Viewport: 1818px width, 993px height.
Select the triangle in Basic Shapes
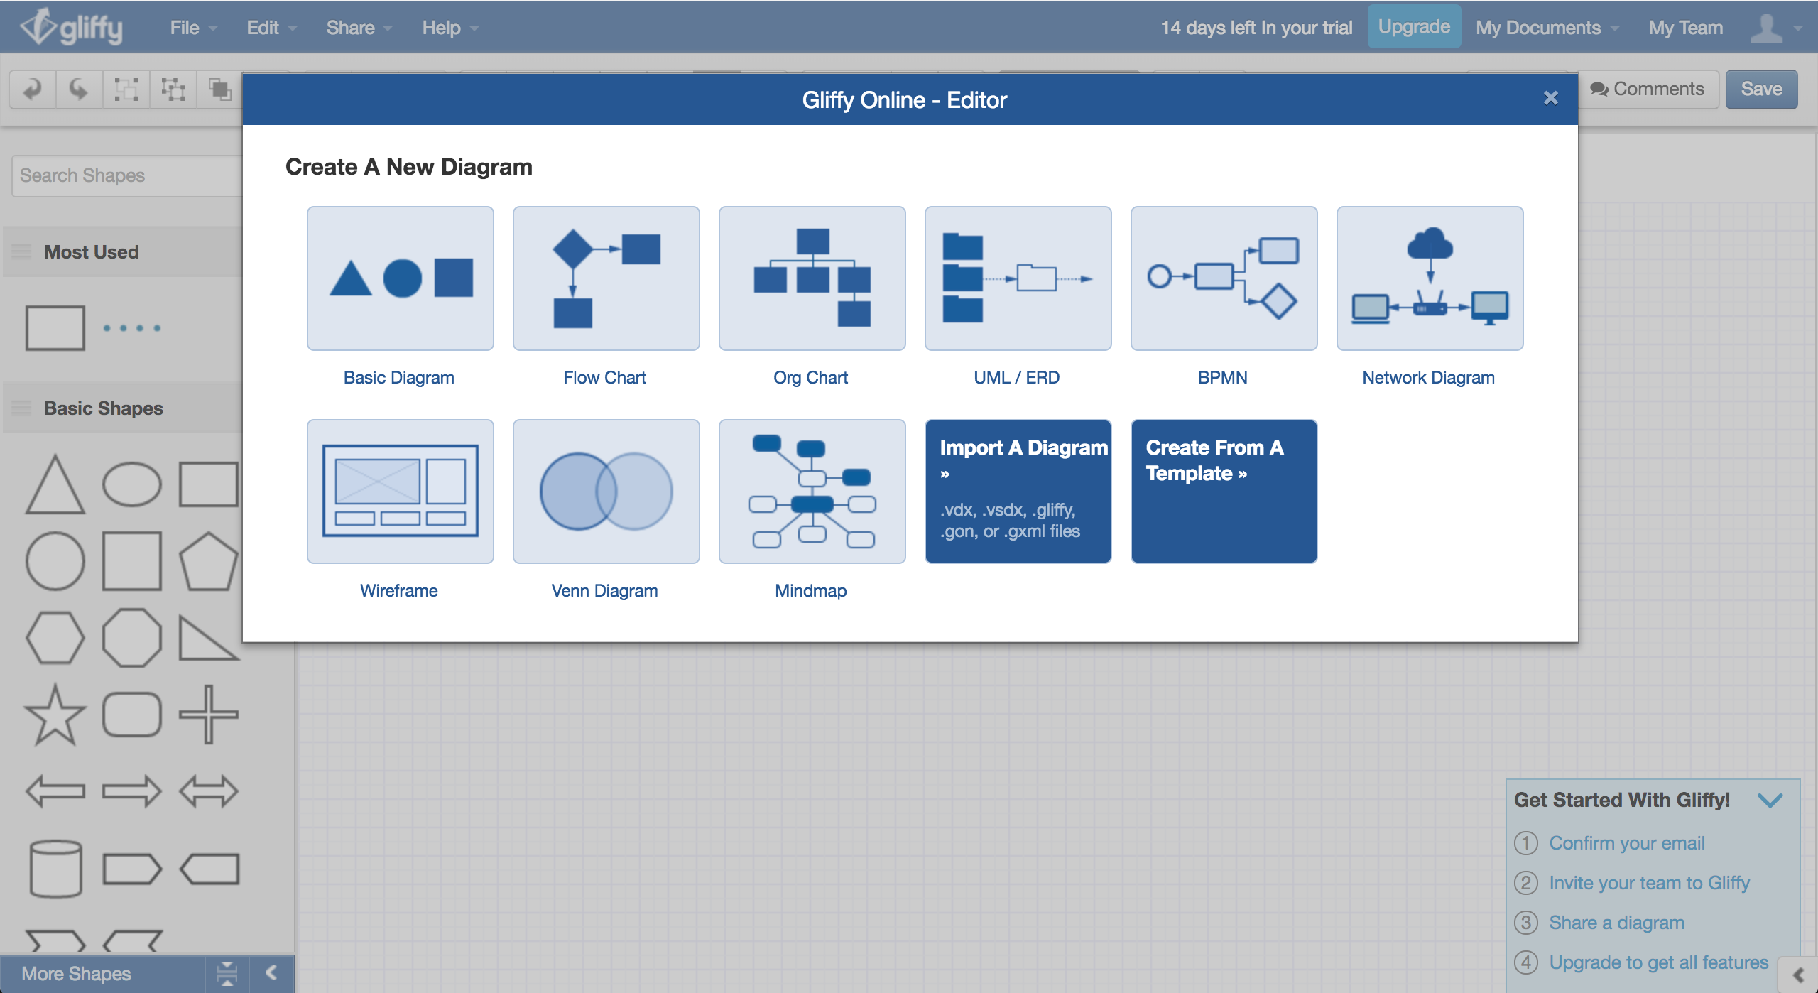[55, 484]
